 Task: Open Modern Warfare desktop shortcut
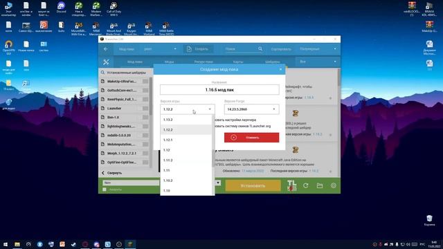coord(96,9)
